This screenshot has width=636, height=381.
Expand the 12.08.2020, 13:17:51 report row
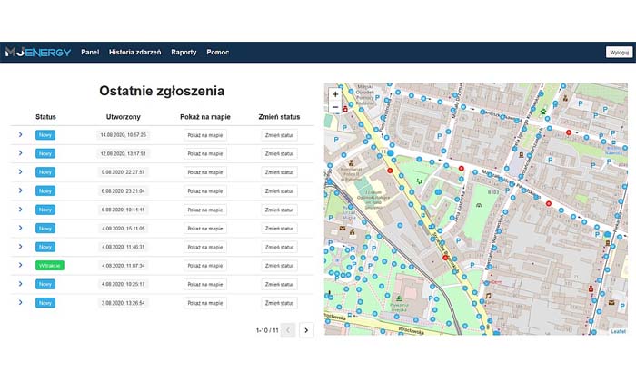point(20,153)
